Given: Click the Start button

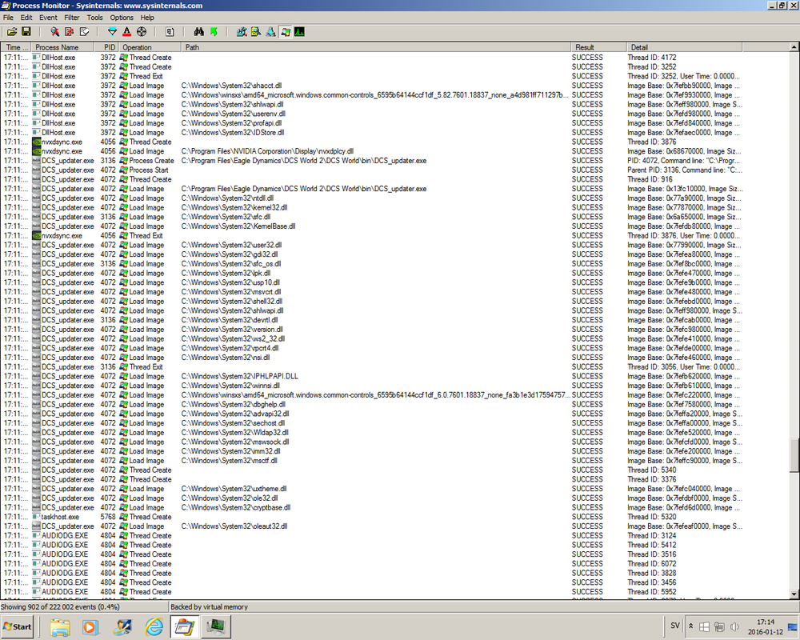Looking at the screenshot, I should (16, 626).
